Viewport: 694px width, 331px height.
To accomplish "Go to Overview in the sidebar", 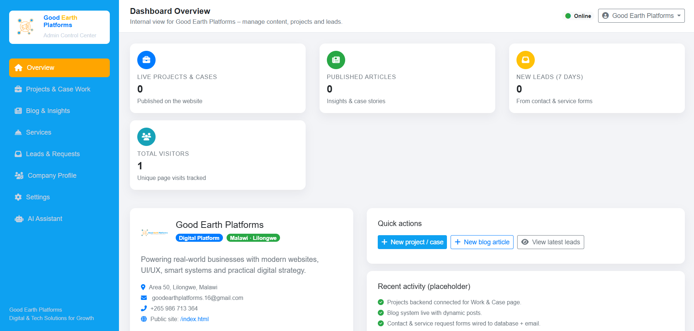I will (x=59, y=68).
